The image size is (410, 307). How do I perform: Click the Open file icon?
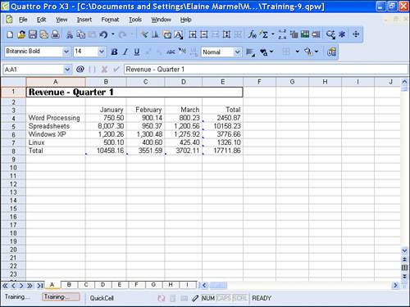(21, 34)
